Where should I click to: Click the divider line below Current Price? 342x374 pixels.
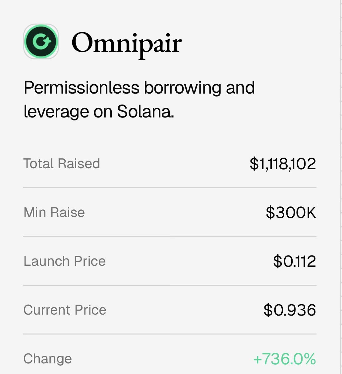click(x=170, y=334)
